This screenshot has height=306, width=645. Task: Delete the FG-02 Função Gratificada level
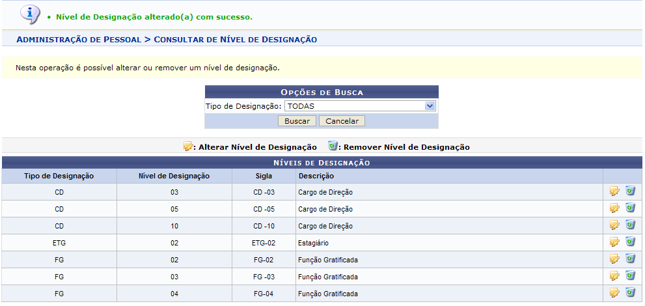(630, 259)
